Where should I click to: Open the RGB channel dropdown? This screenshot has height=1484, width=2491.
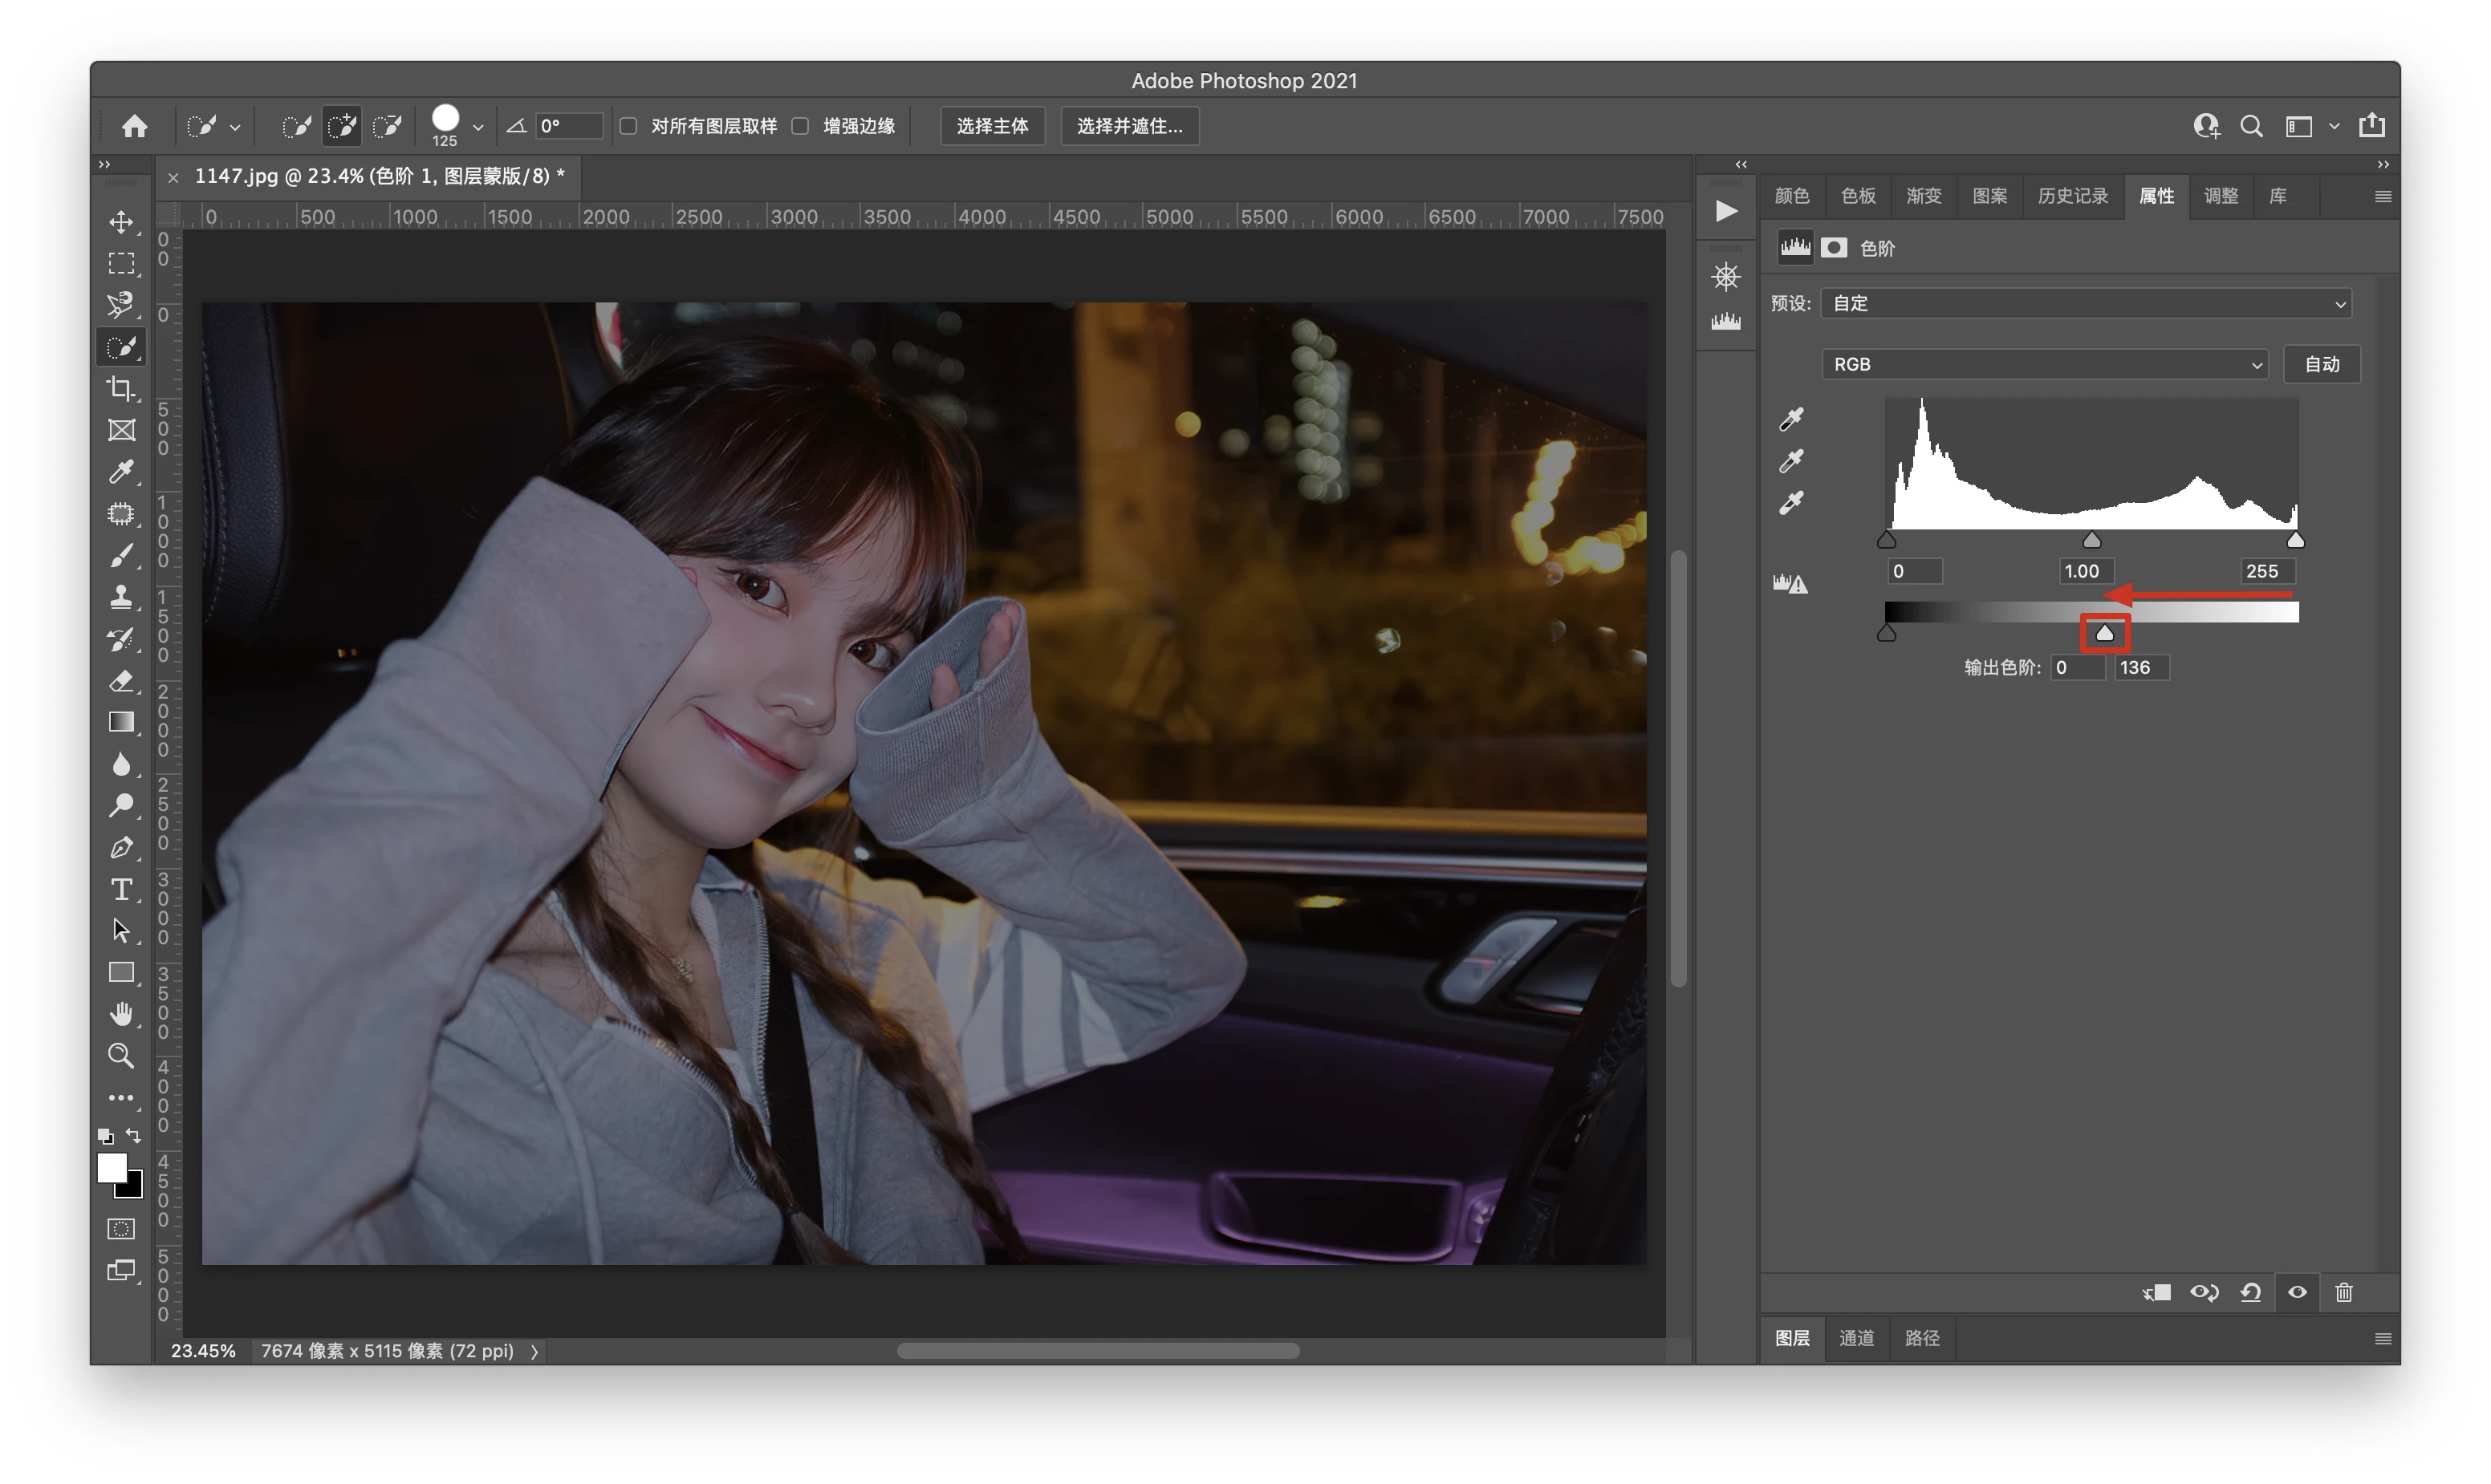pos(2044,364)
